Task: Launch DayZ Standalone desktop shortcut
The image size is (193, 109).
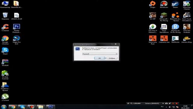Action: pos(164,28)
